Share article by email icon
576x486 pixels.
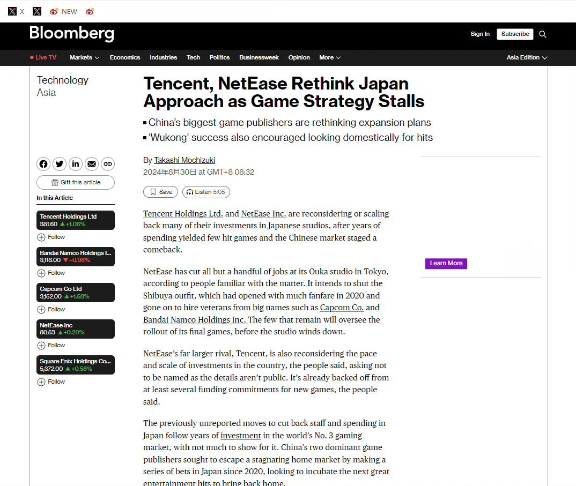(92, 164)
